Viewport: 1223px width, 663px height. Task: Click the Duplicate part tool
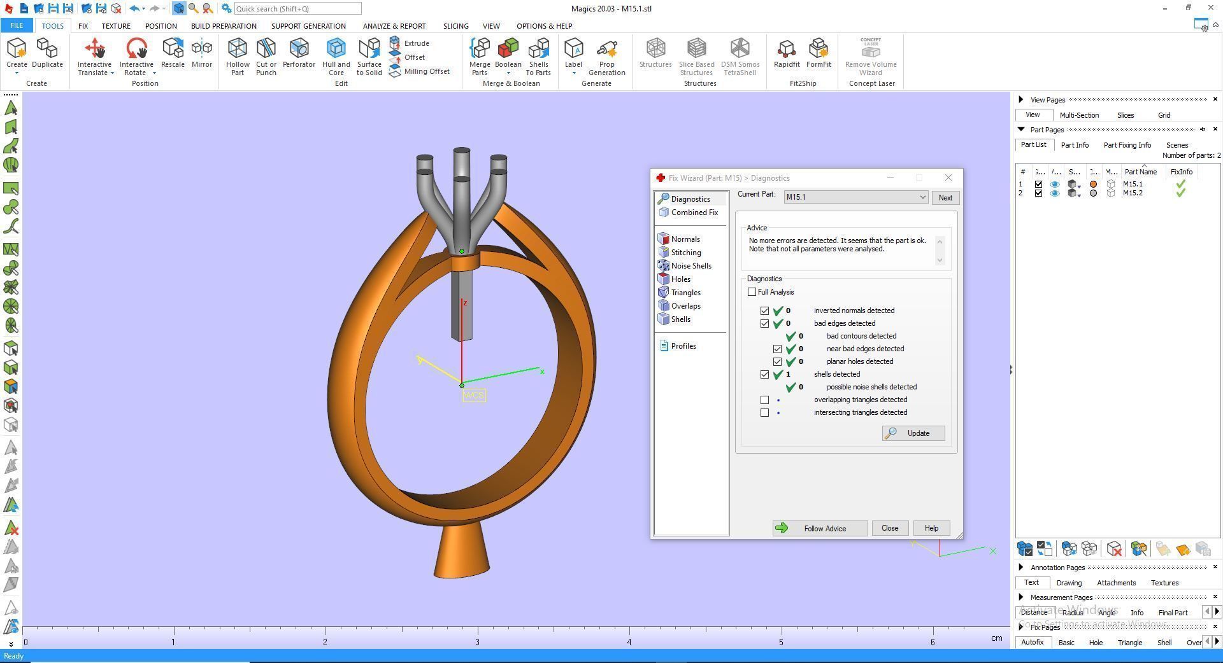(x=47, y=53)
